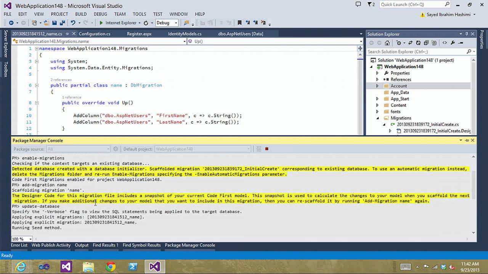The height and width of the screenshot is (274, 488).
Task: Click the Undo toolbar icon
Action: (x=73, y=23)
